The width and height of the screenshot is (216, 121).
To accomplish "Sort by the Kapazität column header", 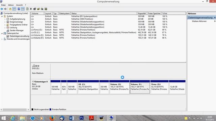I will 142,13.
